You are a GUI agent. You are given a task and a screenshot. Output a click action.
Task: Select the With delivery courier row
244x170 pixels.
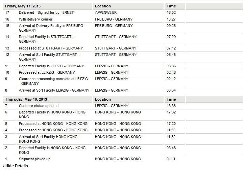click(123, 19)
